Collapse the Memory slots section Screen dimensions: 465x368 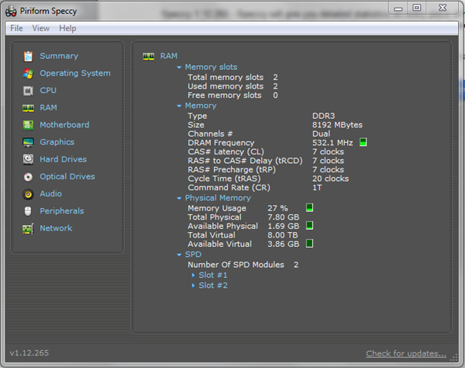point(179,68)
